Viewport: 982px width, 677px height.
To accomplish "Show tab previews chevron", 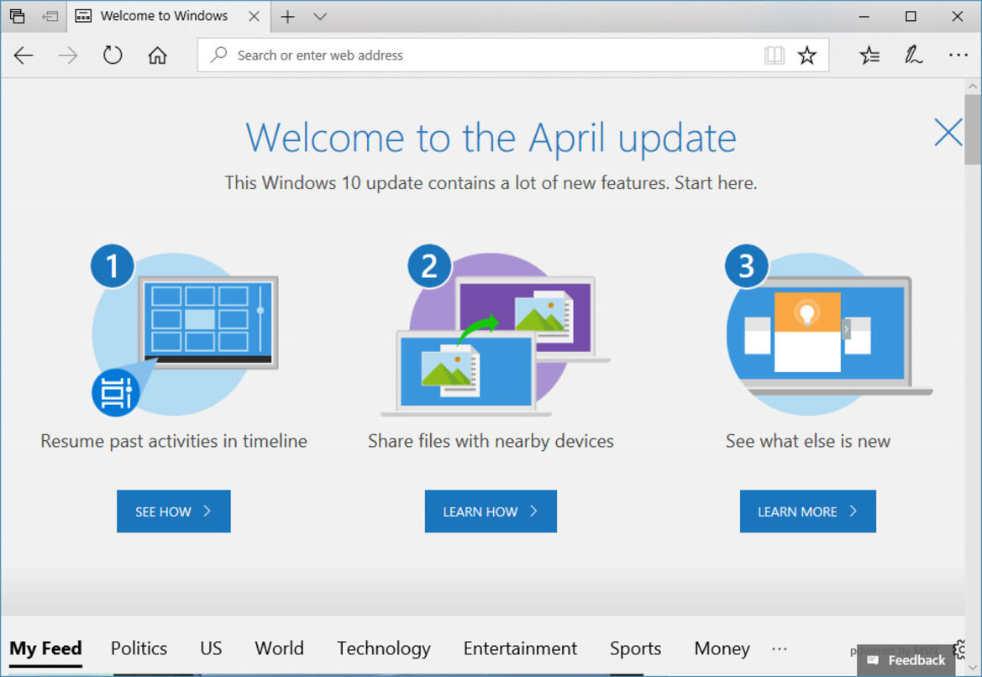I will (x=320, y=16).
